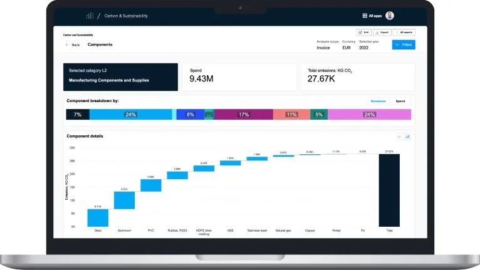Image resolution: width=480 pixels, height=270 pixels.
Task: Click the Export icon button
Action: point(382,32)
